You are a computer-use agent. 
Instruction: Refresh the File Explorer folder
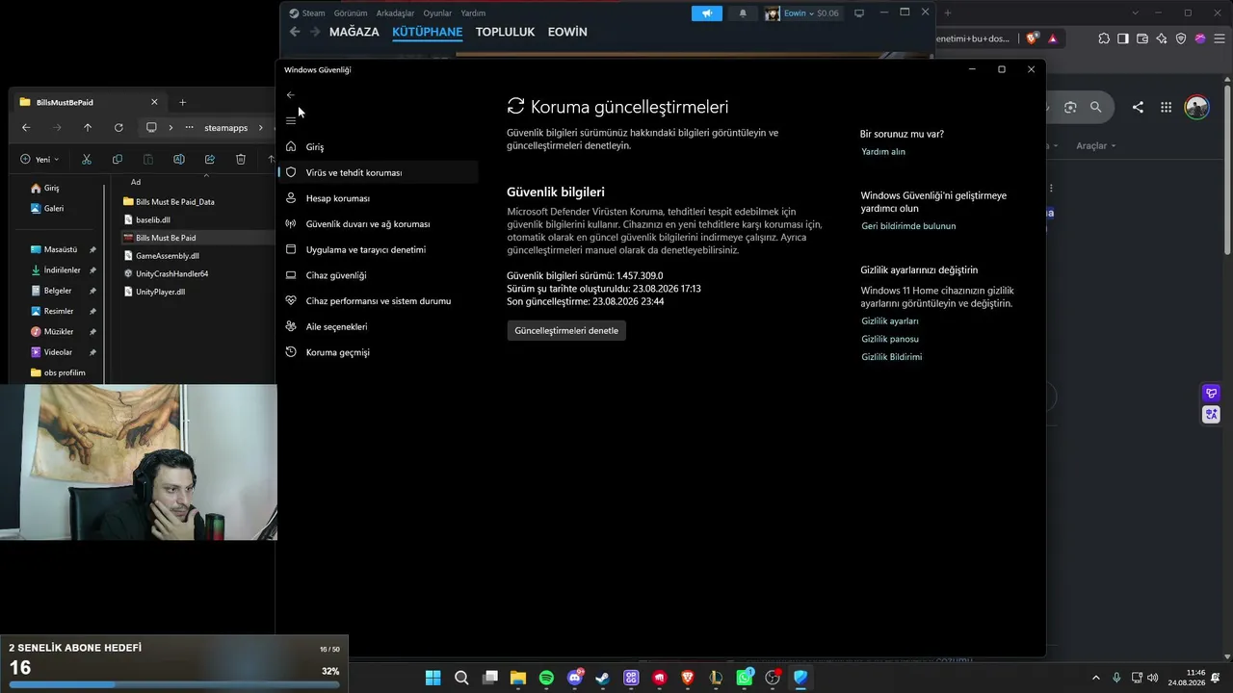pyautogui.click(x=118, y=127)
